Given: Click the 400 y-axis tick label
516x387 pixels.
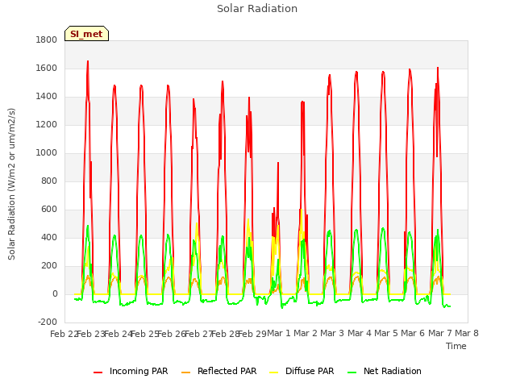Looking at the screenshot, I should (x=49, y=238).
